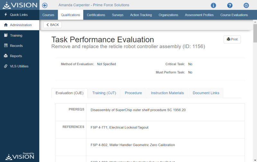Select Administration in the sidebar
Image resolution: width=257 pixels, height=162 pixels.
point(21,25)
